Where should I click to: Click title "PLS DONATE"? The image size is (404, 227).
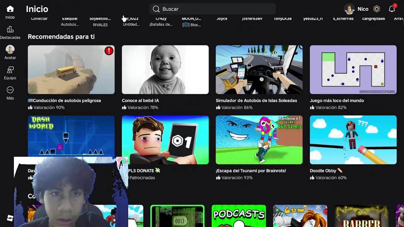tap(144, 171)
